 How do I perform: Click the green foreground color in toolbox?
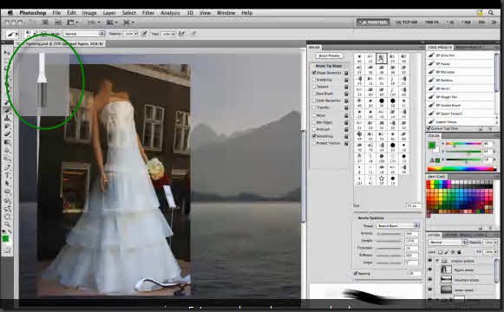tap(5, 239)
